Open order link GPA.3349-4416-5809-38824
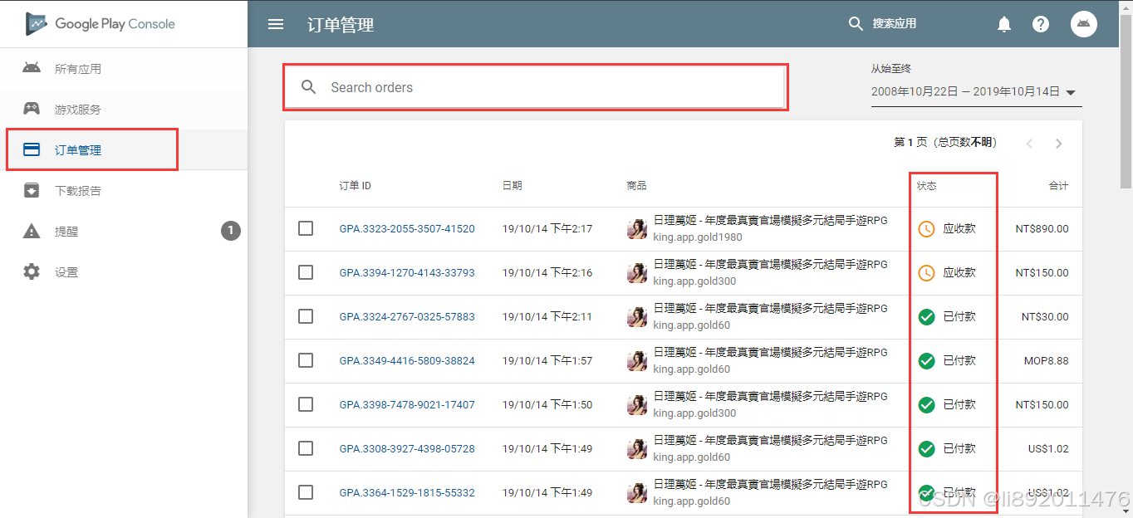 pos(407,360)
